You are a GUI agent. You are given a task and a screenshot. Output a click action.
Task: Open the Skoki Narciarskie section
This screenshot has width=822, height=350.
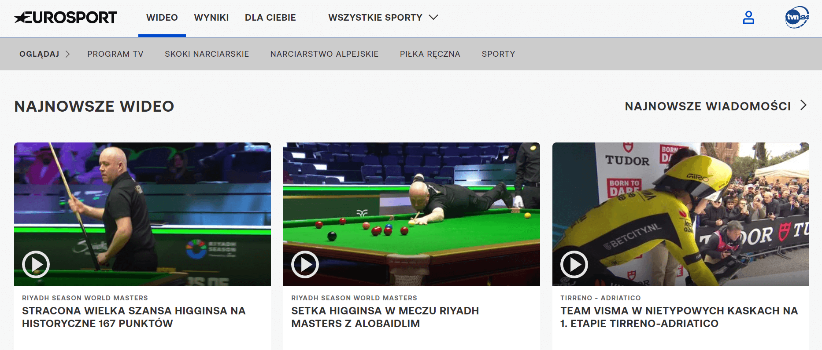pos(207,54)
